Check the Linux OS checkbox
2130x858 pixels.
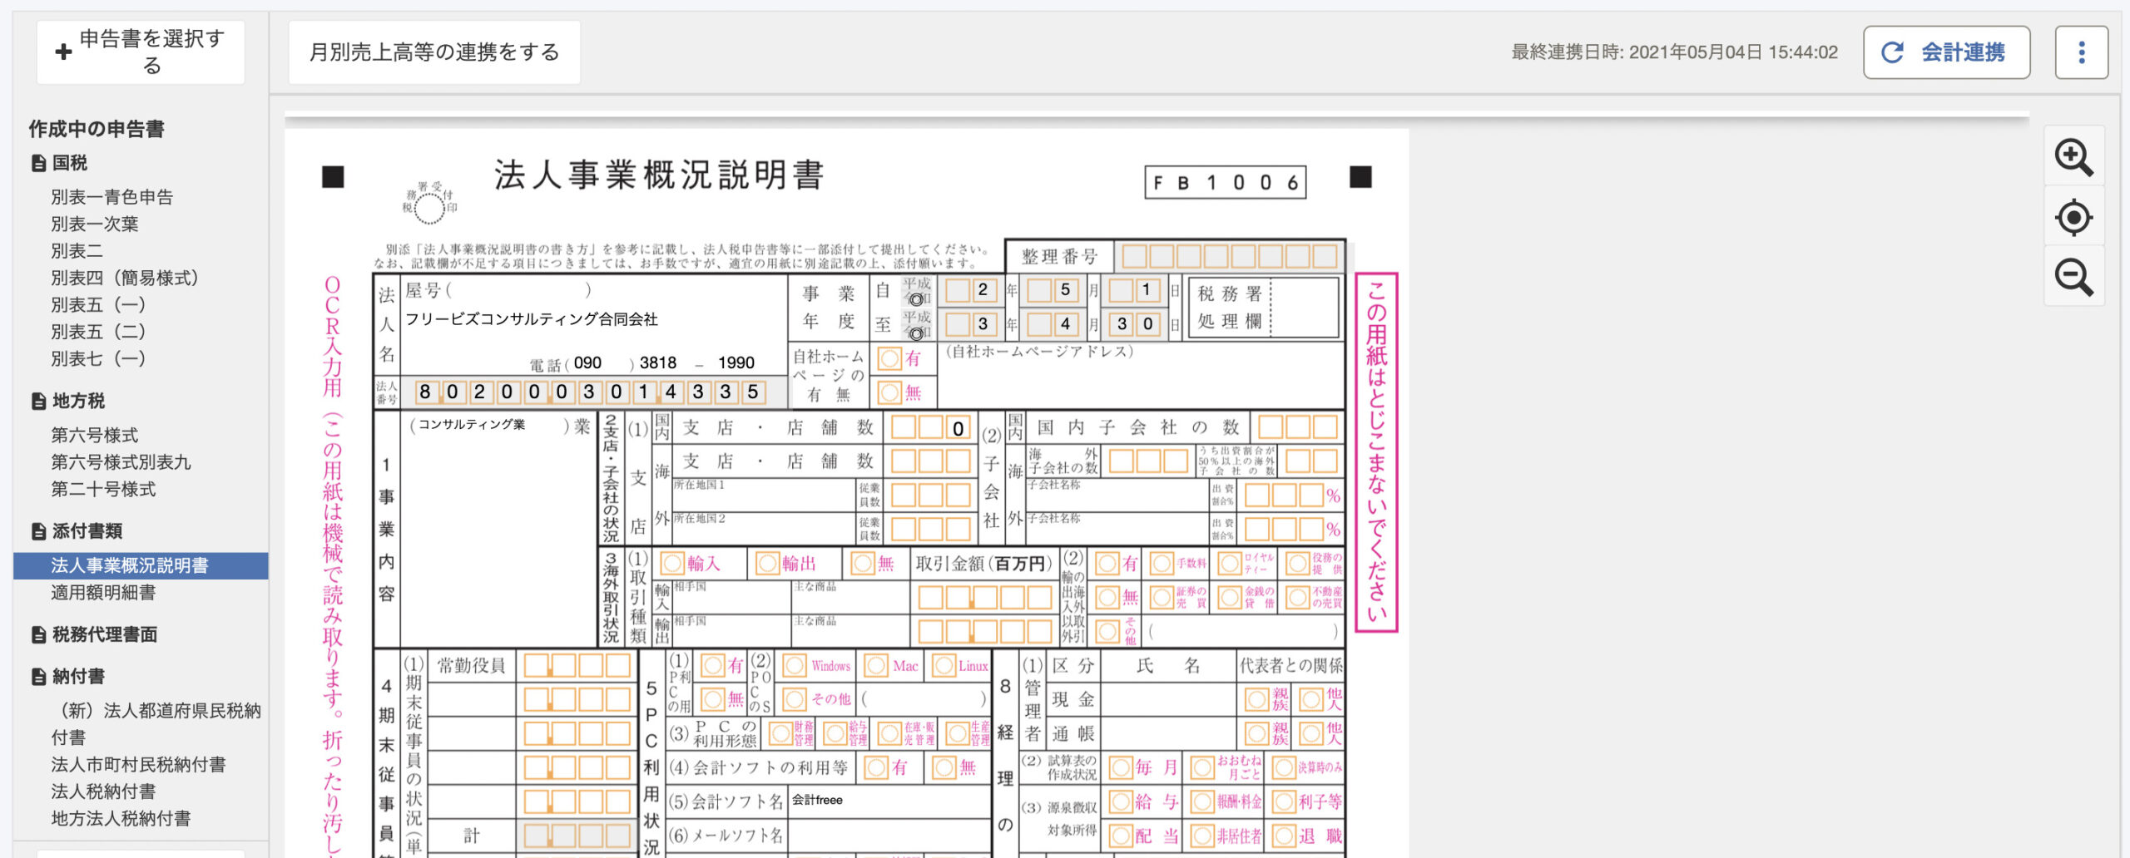pyautogui.click(x=944, y=666)
